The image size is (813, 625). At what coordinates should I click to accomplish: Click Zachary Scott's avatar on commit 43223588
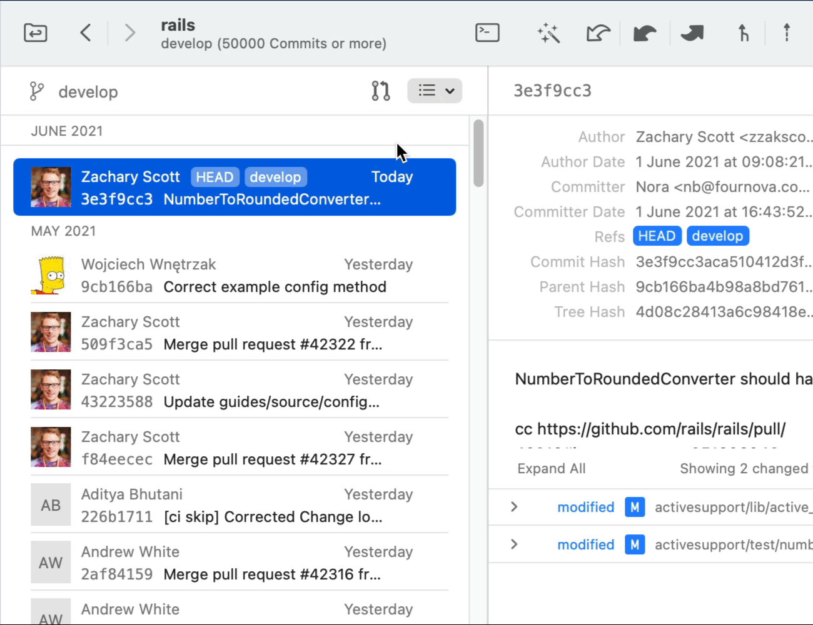pyautogui.click(x=51, y=390)
